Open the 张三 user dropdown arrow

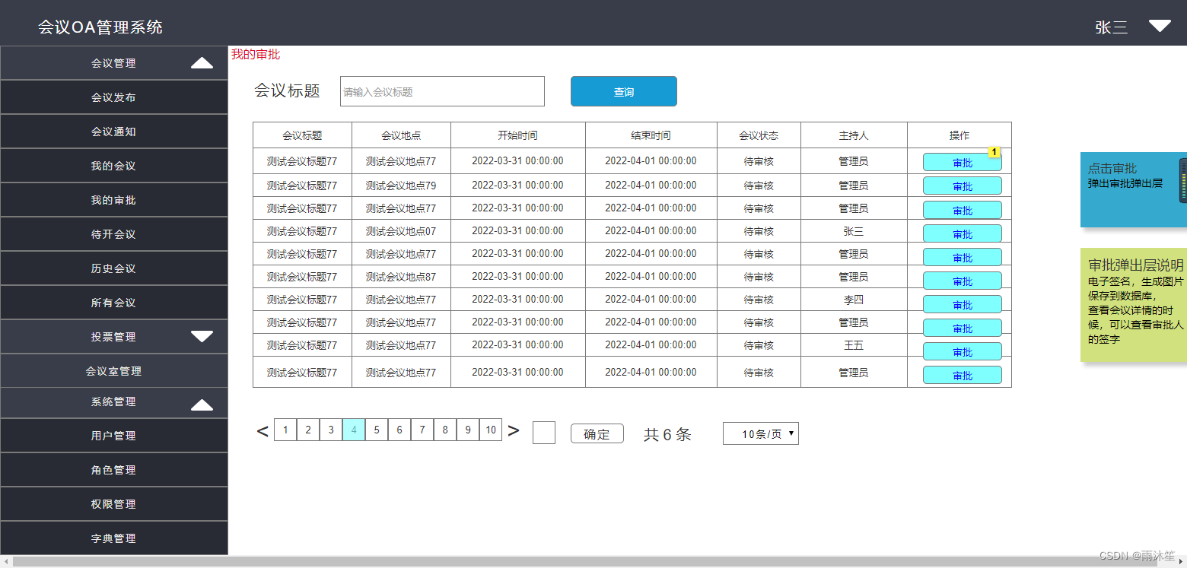(1160, 27)
